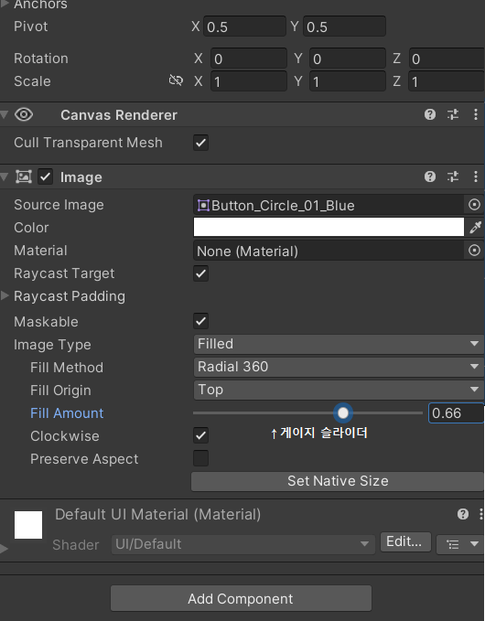
Task: Click the Scale Z field
Action: click(x=447, y=81)
